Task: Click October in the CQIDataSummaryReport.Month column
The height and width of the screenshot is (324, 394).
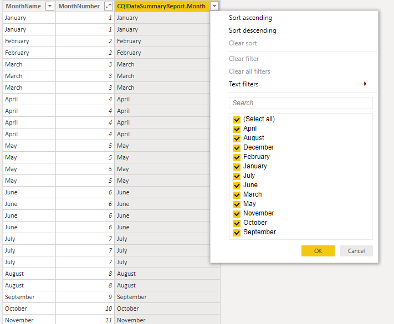Action: 167,308
